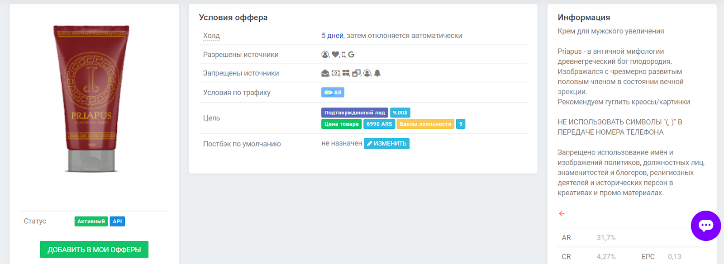The image size is (724, 264).
Task: Click ДОБАВИТЬ В МОИ ОФФЕРЫ button
Action: 94,250
